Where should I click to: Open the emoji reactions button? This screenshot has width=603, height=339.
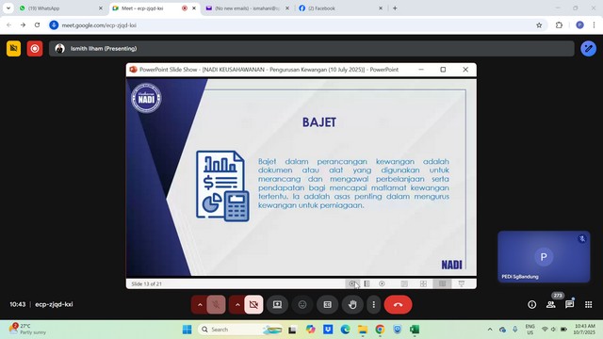(302, 304)
